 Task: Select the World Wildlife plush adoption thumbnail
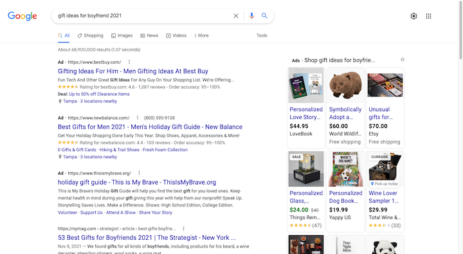[x=345, y=86]
